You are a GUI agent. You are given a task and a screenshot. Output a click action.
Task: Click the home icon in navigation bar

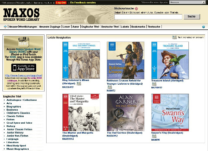click(5, 27)
